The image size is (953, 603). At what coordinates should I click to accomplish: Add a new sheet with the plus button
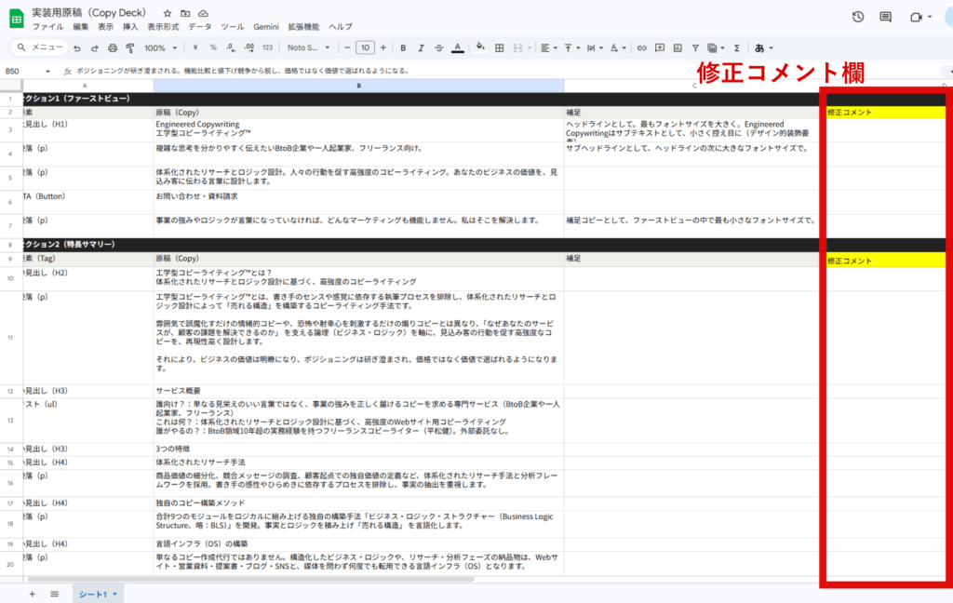click(x=33, y=593)
